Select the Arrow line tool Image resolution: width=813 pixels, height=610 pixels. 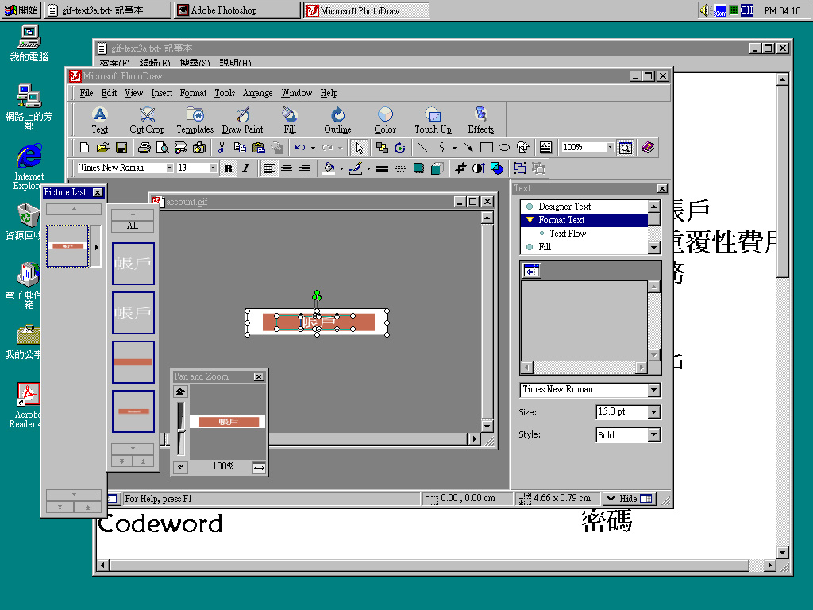tap(468, 148)
